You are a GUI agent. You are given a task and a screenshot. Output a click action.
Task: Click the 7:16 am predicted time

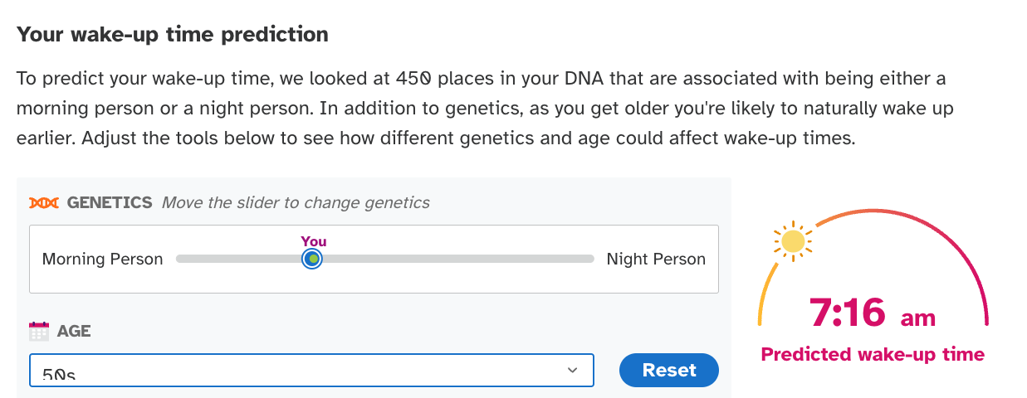click(873, 313)
